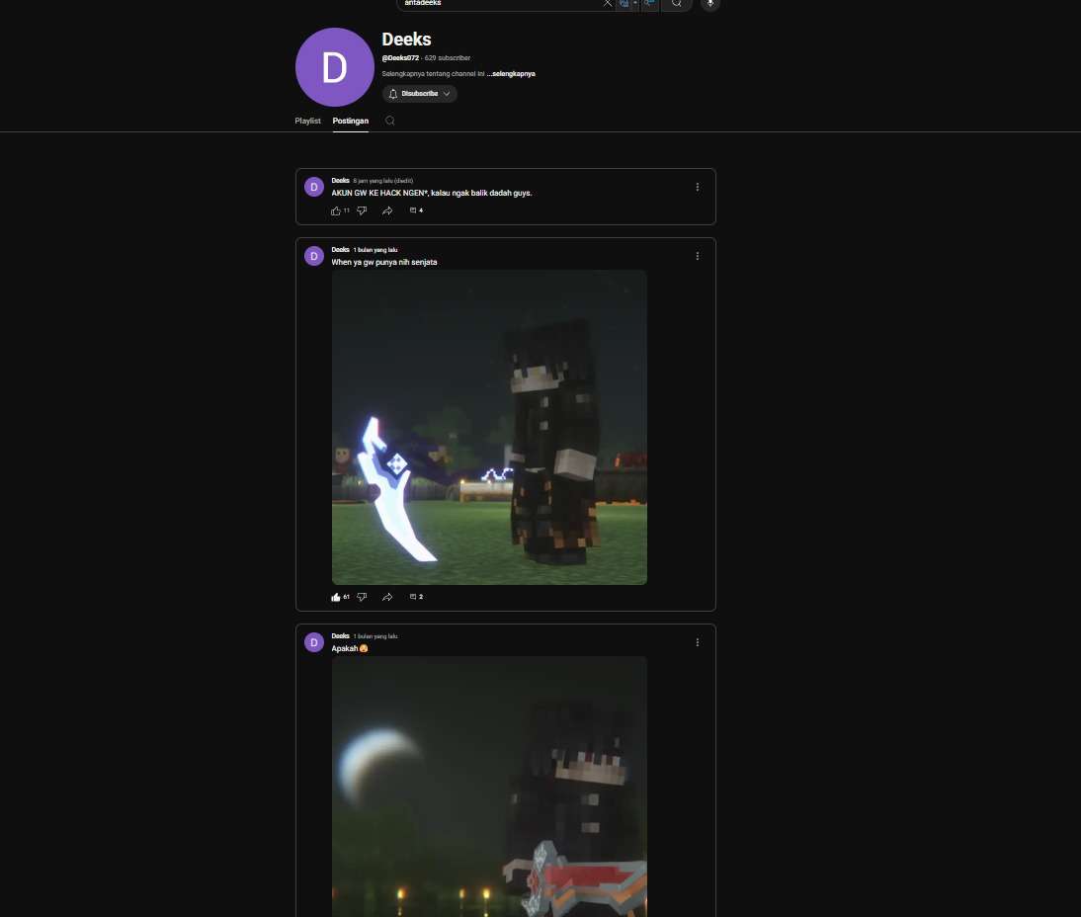Click the "Apakah" post caption
1081x917 pixels.
pos(350,648)
